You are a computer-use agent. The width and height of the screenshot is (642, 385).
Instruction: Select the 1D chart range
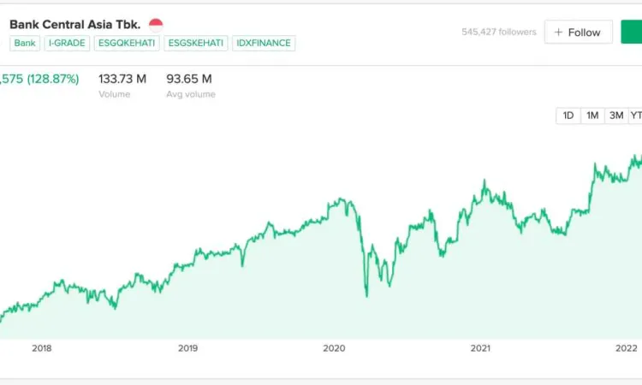[x=568, y=115]
